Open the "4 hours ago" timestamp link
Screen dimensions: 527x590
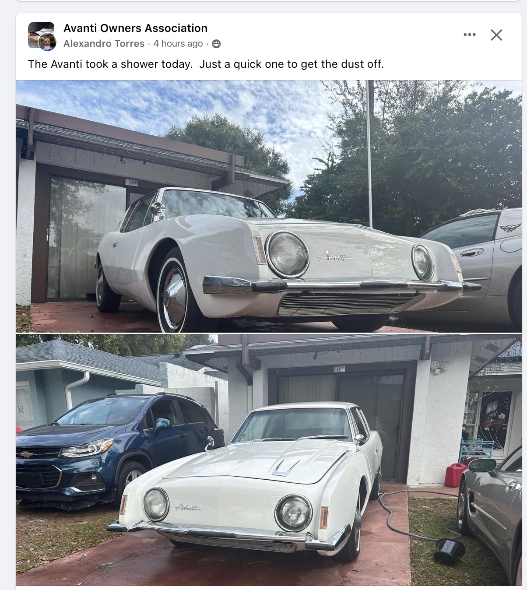point(178,43)
